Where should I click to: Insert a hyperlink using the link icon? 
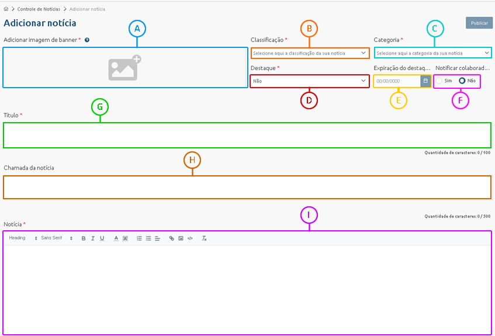pos(171,238)
